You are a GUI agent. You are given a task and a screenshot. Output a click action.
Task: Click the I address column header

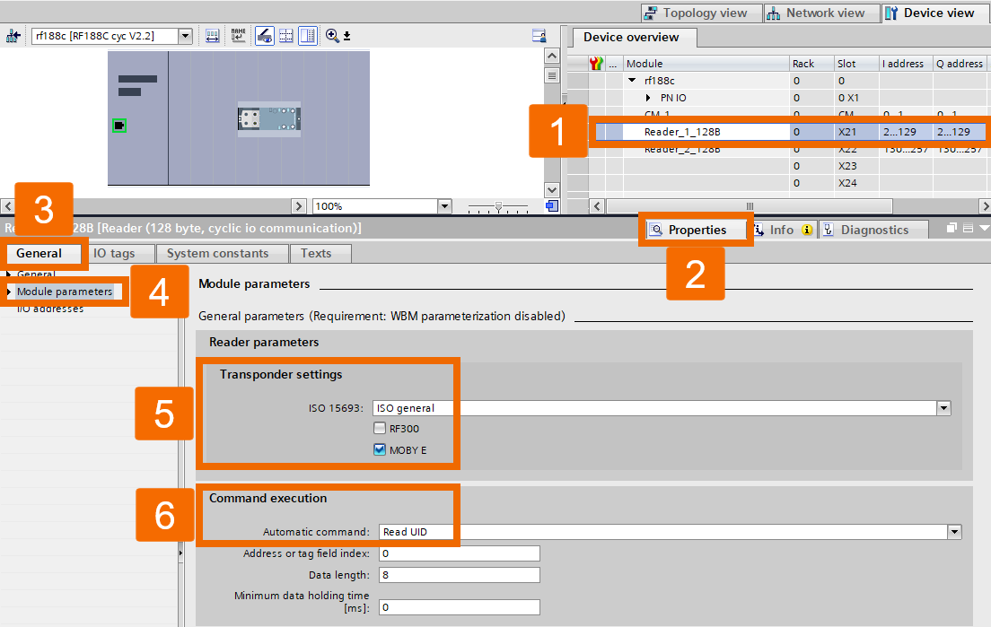pyautogui.click(x=906, y=64)
